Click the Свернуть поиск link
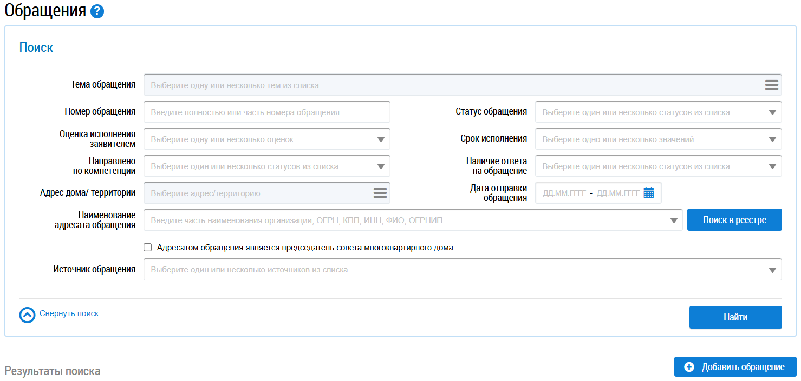Screen dimensions: 801x381 [69, 313]
